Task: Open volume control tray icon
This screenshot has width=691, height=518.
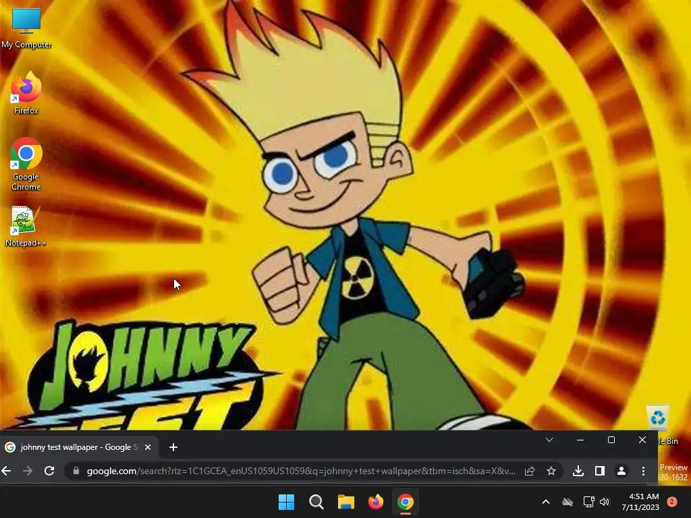Action: pyautogui.click(x=605, y=502)
